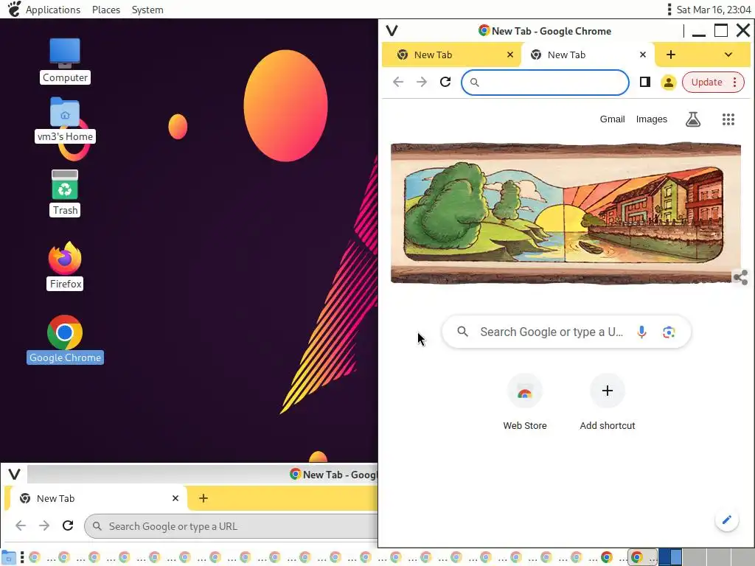Close the New Tab in bottom Chrome window
The height and width of the screenshot is (566, 755).
[x=175, y=498]
